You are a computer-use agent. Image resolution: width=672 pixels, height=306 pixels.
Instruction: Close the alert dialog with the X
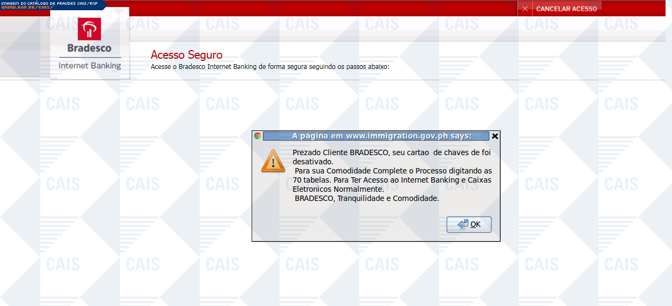pyautogui.click(x=495, y=136)
